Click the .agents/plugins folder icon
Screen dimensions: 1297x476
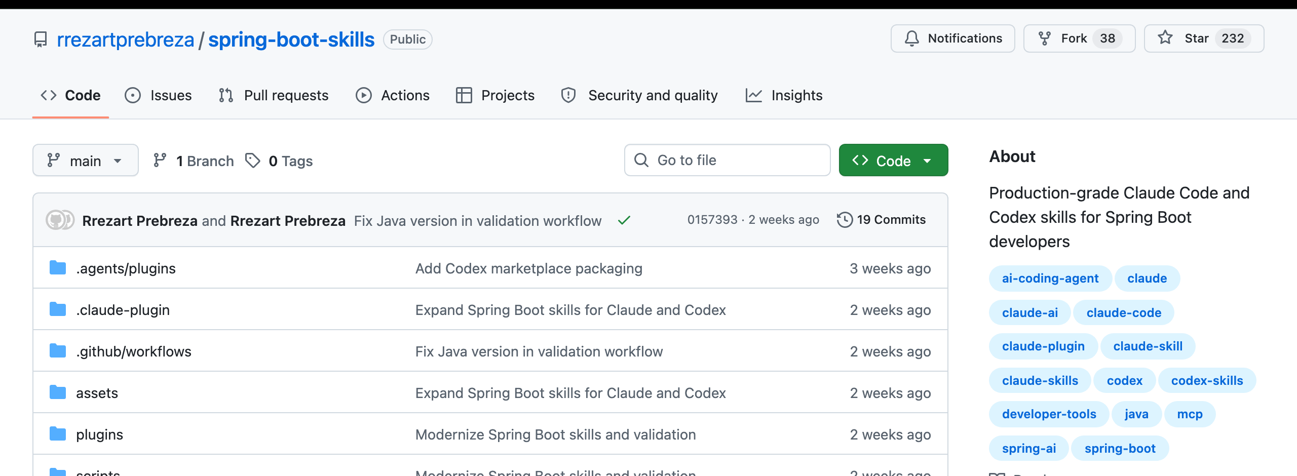tap(58, 267)
